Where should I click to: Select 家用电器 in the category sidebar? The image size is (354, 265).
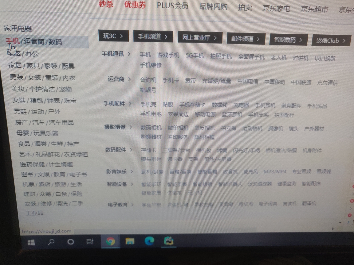click(18, 29)
